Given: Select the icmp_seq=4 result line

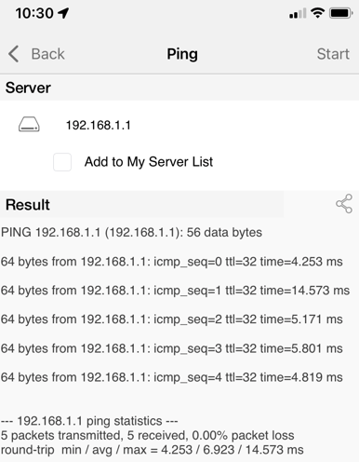Looking at the screenshot, I should pyautogui.click(x=172, y=377).
